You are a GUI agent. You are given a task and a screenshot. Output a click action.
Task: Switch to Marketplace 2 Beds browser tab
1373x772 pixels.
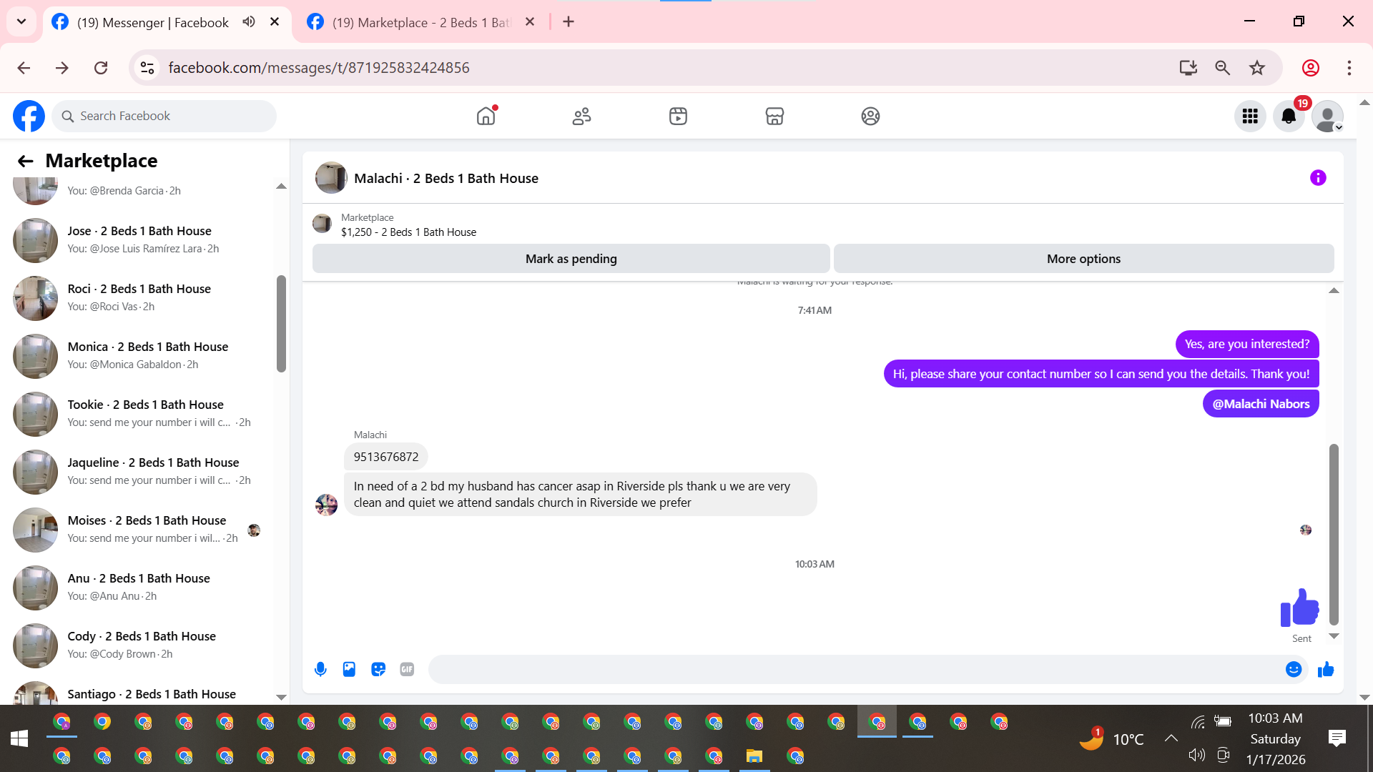point(422,22)
